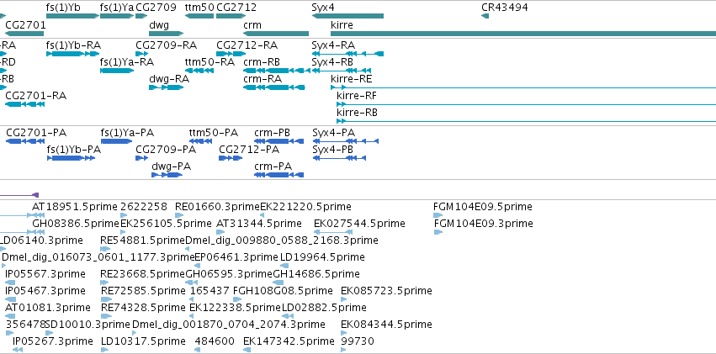Select the FGM104E09.3prime EST label
This screenshot has height=354, width=716.
483,224
